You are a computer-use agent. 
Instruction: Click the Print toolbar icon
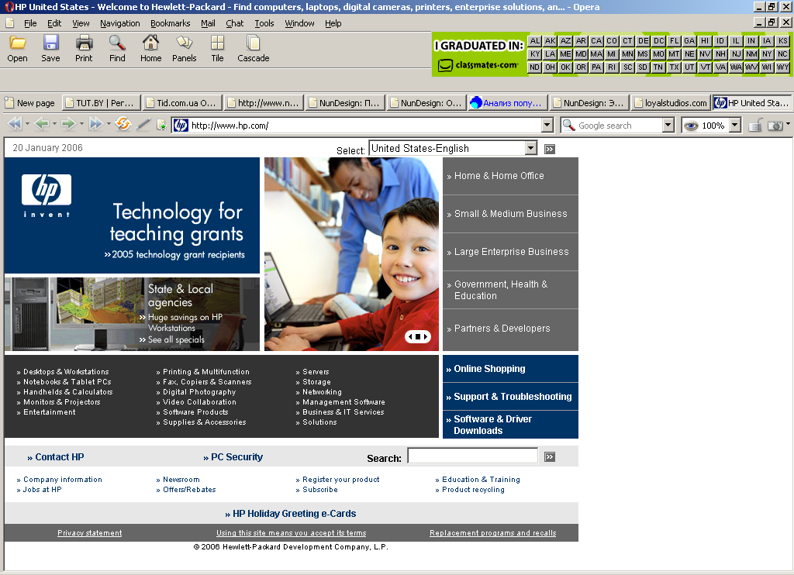84,43
